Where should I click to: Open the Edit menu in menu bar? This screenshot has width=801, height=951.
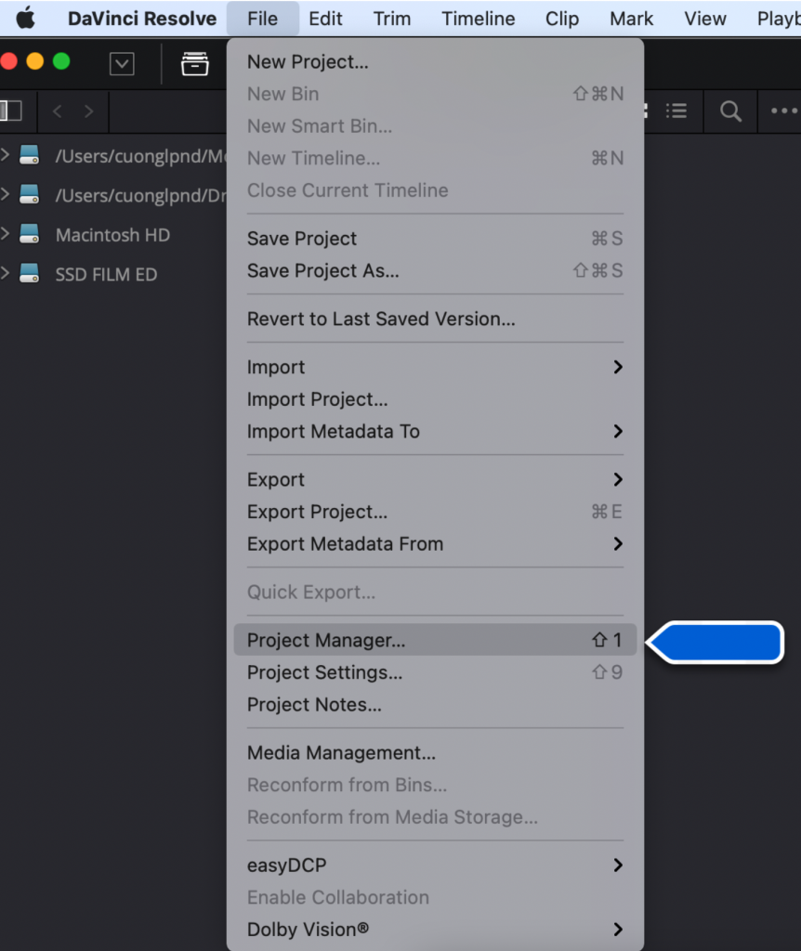click(x=325, y=19)
